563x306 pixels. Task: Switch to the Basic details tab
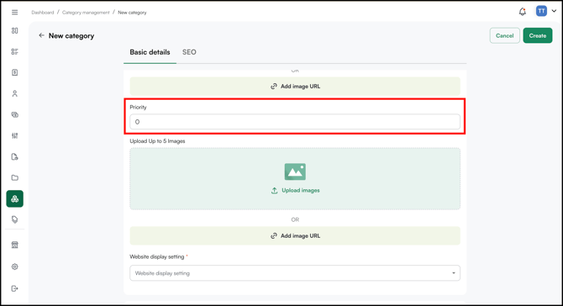pyautogui.click(x=150, y=52)
